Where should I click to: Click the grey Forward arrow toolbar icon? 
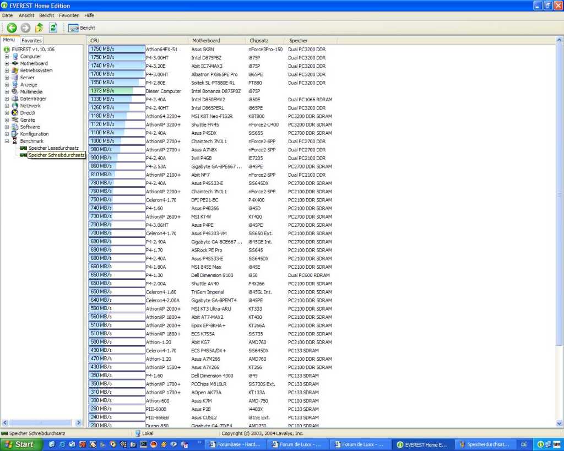coord(25,28)
